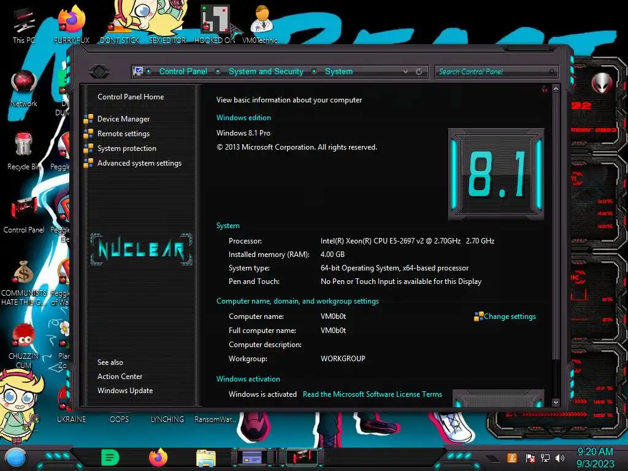Viewport: 628px width, 471px height.
Task: Click scrollbar down arrow in System window
Action: point(556,402)
